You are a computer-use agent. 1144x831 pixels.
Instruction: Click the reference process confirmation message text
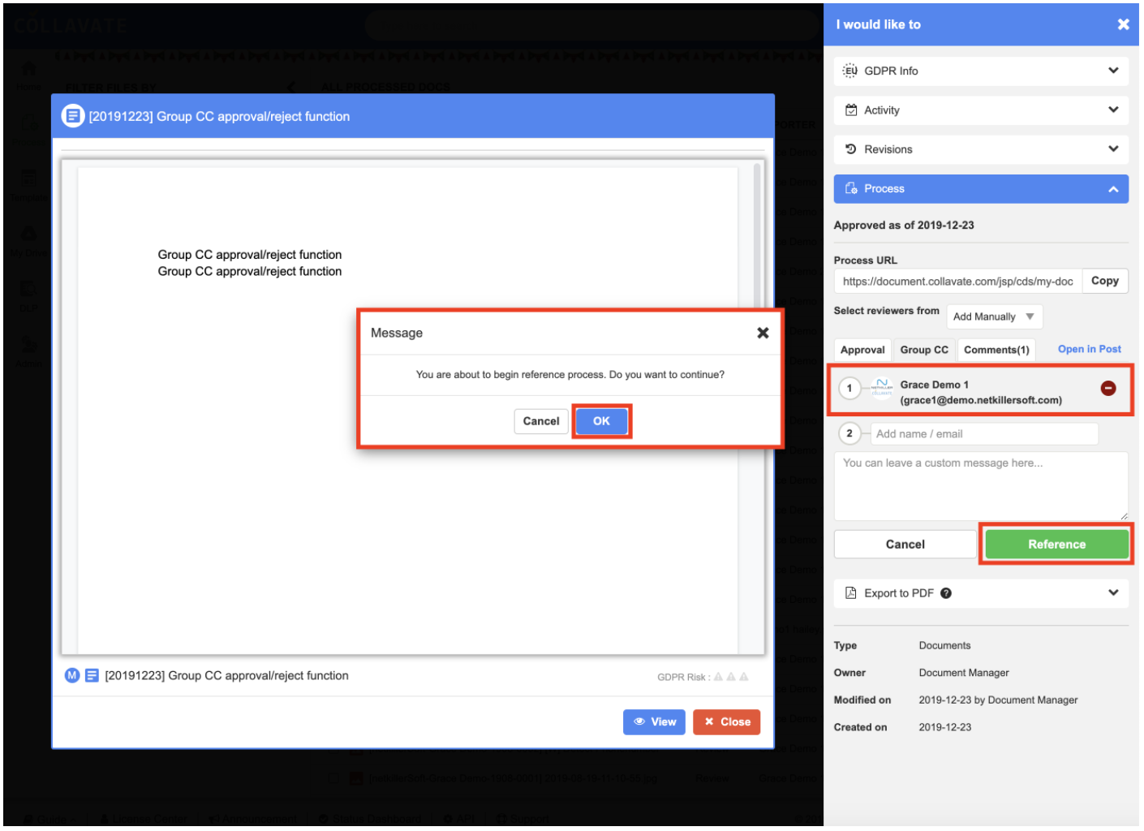coord(570,375)
